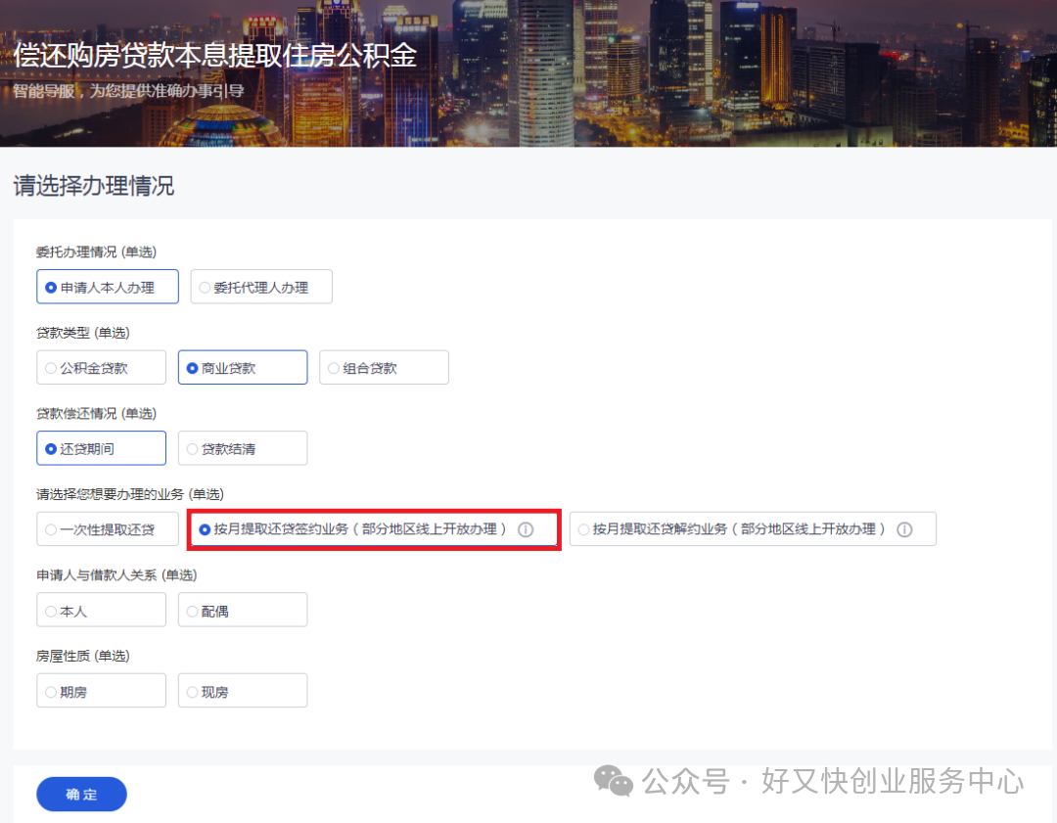Choose 组合贷款 loan type
Image resolution: width=1057 pixels, height=823 pixels.
(384, 368)
